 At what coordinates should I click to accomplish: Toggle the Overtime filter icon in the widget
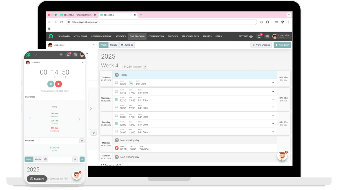click(82, 140)
